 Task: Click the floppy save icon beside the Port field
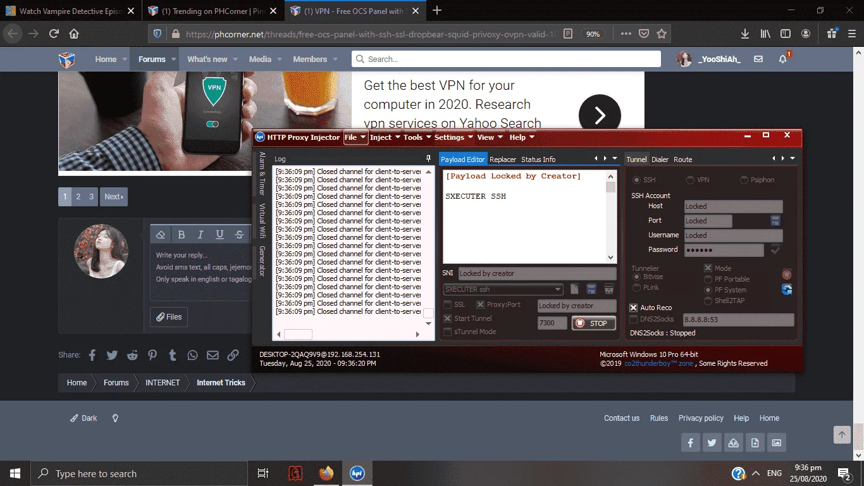[x=775, y=221]
